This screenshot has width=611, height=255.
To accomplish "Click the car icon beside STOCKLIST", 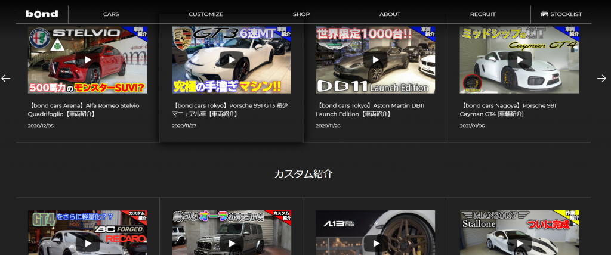I will click(544, 14).
